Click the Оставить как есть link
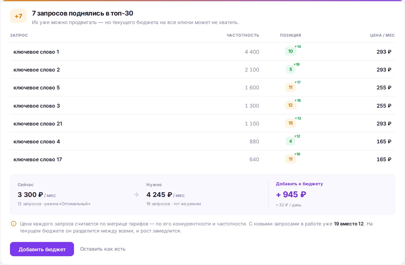This screenshot has height=265, width=405. coord(103,249)
